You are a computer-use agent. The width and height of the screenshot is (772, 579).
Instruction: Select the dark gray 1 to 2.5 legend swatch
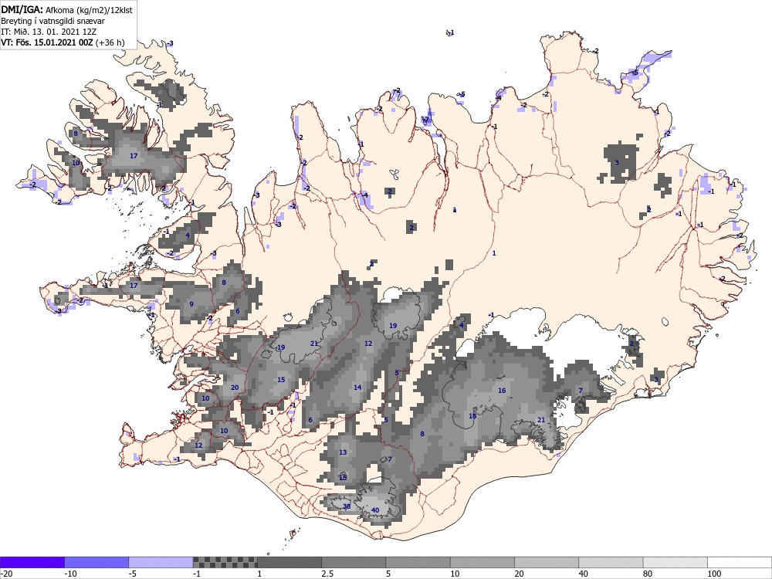tap(289, 562)
